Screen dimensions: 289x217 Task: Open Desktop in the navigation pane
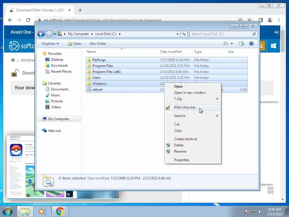pyautogui.click(x=57, y=60)
